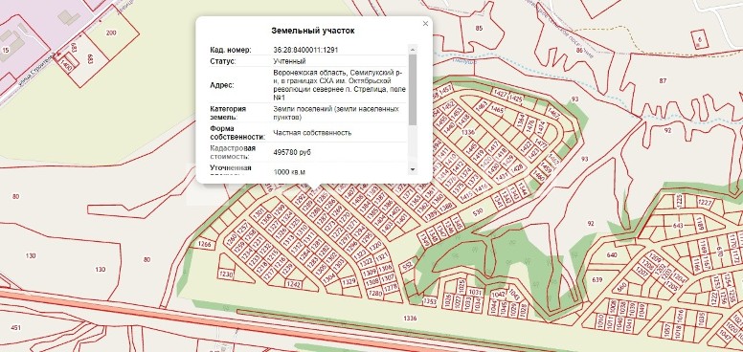Select parcel 200 on the map
The image size is (743, 352).
111,33
